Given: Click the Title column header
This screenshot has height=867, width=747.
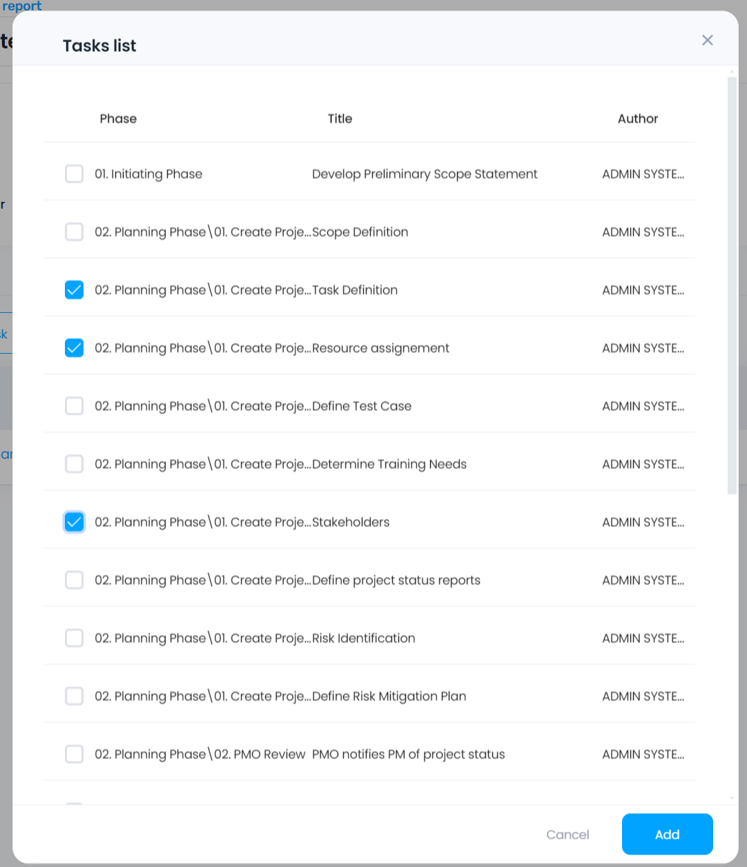Looking at the screenshot, I should point(340,118).
